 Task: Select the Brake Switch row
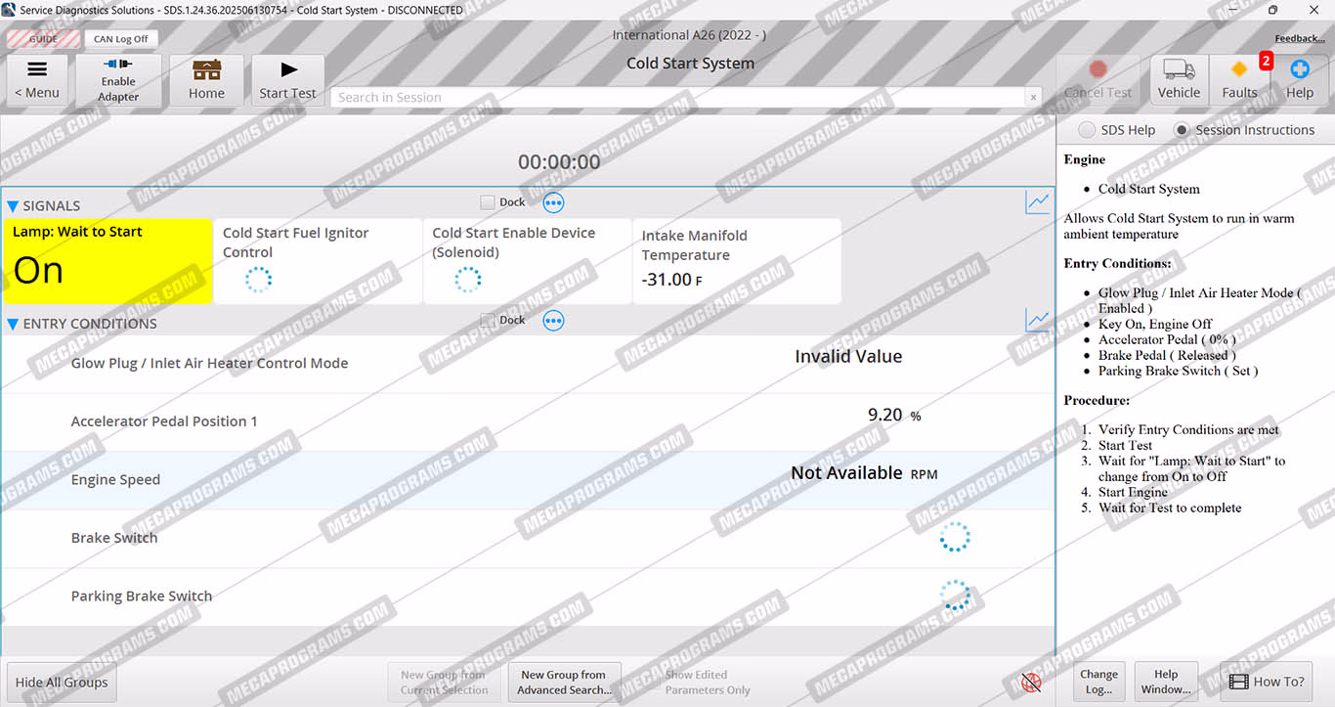tap(528, 538)
